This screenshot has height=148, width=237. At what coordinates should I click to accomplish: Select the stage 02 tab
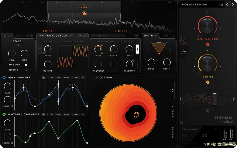(16, 36)
